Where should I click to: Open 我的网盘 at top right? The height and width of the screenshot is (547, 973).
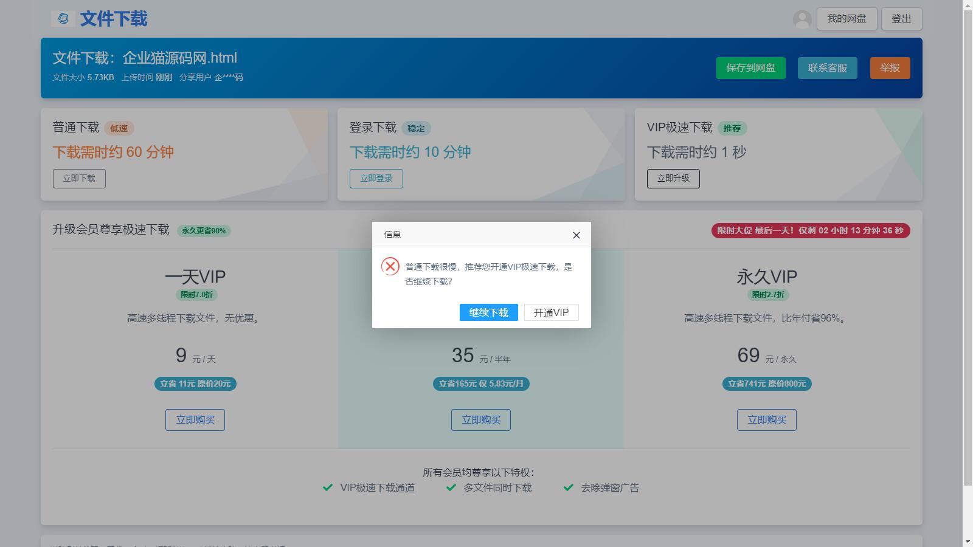846,18
